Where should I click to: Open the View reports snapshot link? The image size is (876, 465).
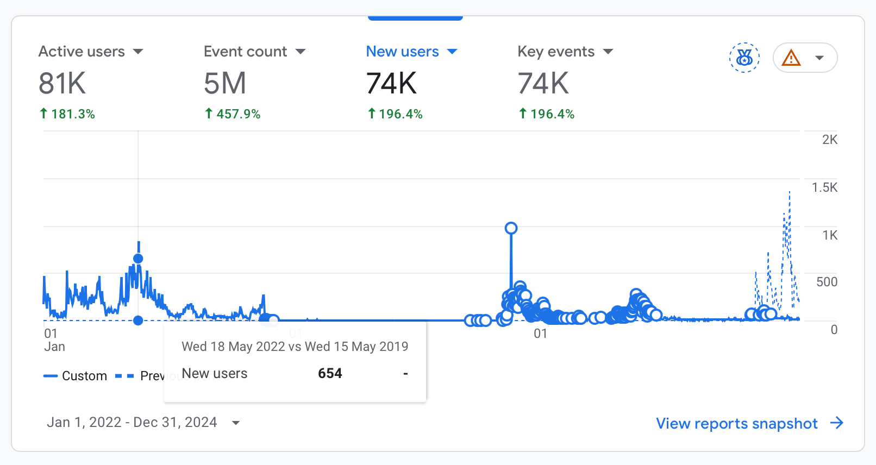[736, 423]
